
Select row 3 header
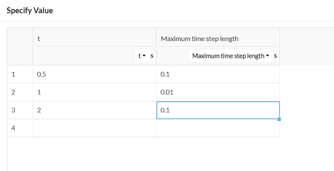(20, 110)
